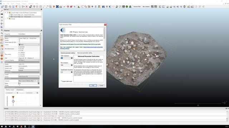
Task: Click the green triangle plugin icon in toolbar
Action: [x=130, y=6]
